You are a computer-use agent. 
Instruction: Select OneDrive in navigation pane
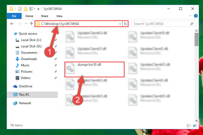(26, 86)
